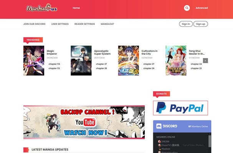Open Reader Settings menu item
The height and width of the screenshot is (153, 233).
84,24
